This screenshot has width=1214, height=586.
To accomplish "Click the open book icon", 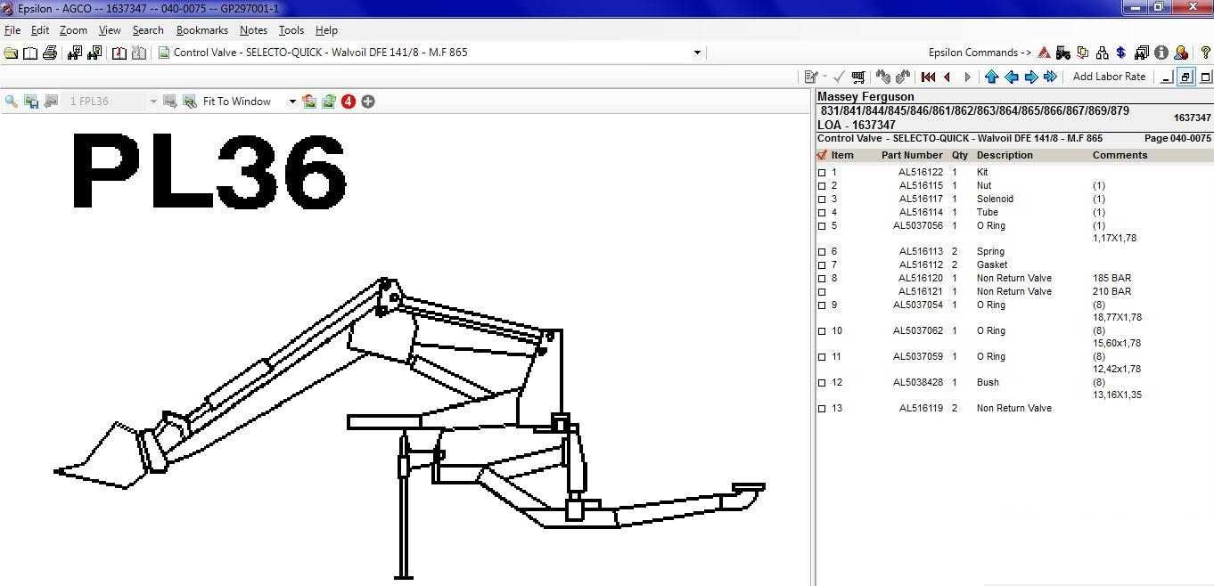I will (30, 53).
